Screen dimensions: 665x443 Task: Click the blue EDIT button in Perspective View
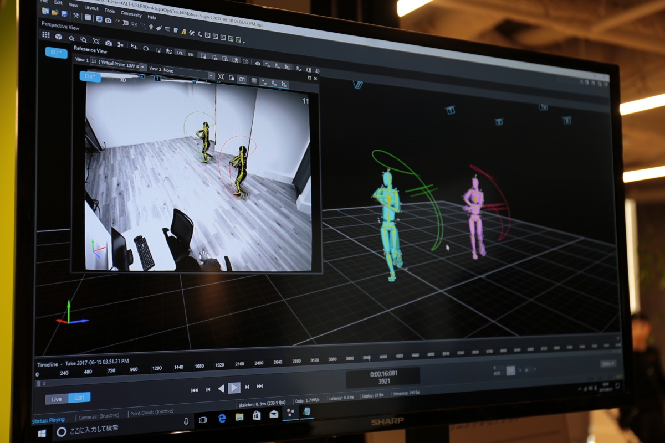56,52
